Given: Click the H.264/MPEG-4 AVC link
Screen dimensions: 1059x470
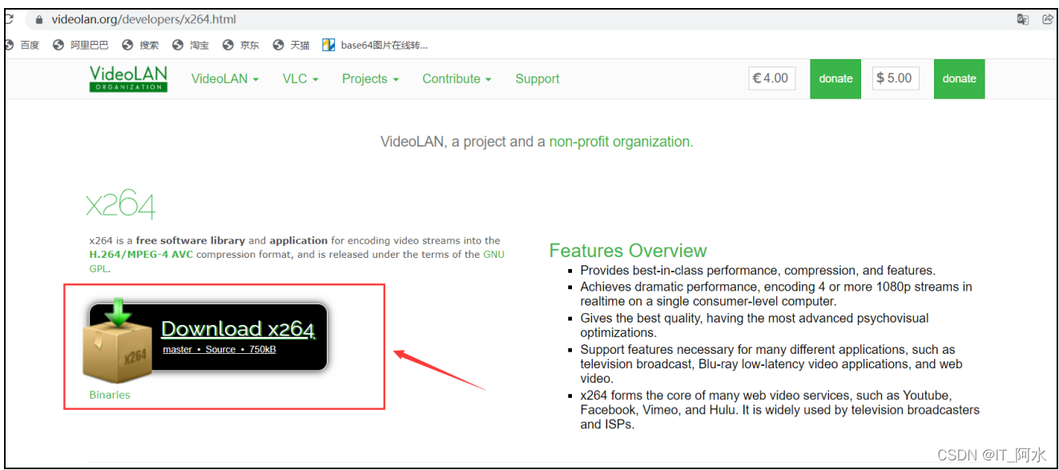Looking at the screenshot, I should [141, 255].
